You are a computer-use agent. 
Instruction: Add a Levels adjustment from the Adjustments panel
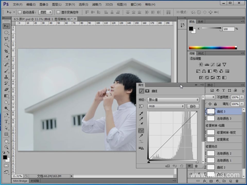click(x=207, y=64)
